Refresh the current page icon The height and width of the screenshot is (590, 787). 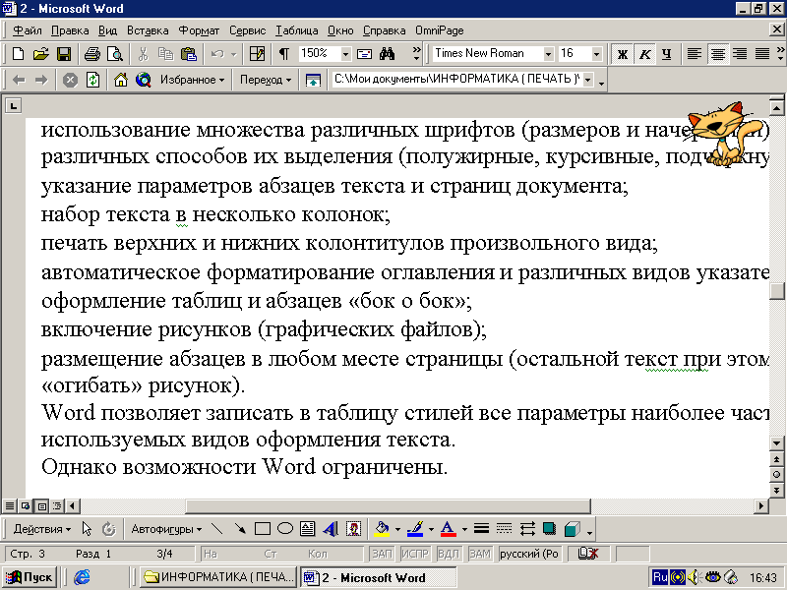pyautogui.click(x=92, y=80)
